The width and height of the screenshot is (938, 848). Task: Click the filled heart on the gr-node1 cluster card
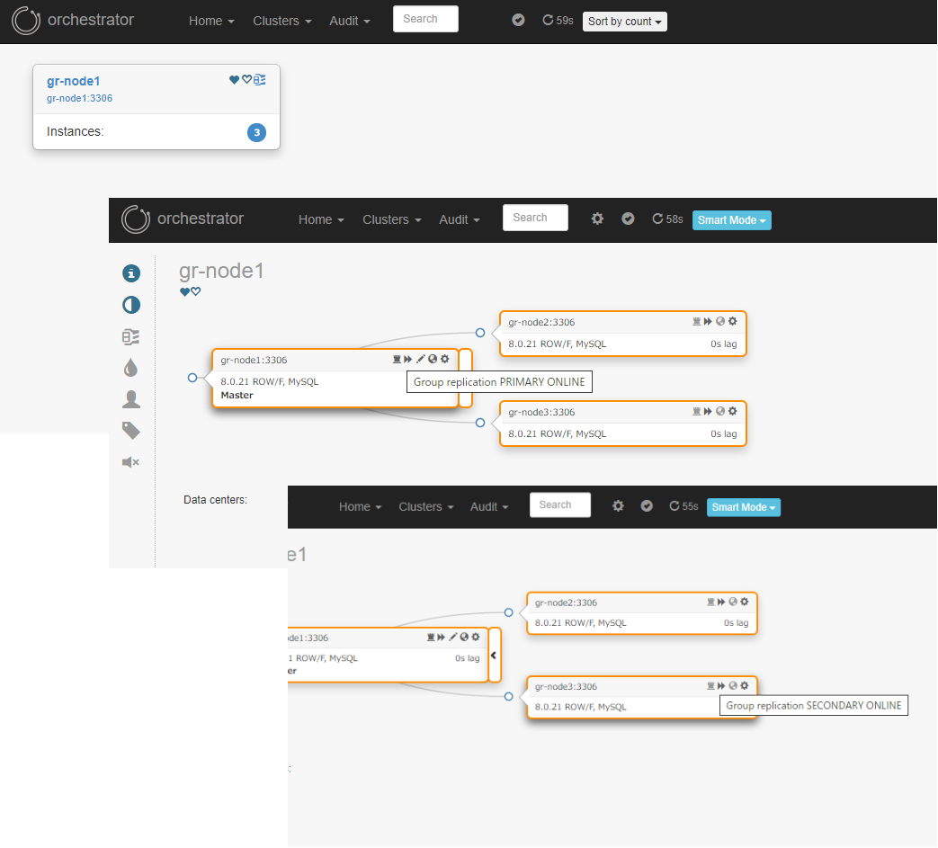point(235,79)
